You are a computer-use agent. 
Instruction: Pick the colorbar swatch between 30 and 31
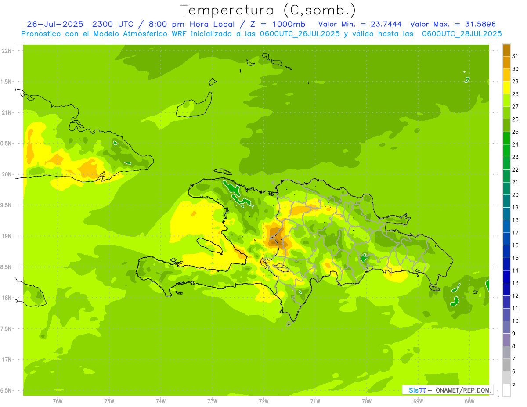point(506,62)
